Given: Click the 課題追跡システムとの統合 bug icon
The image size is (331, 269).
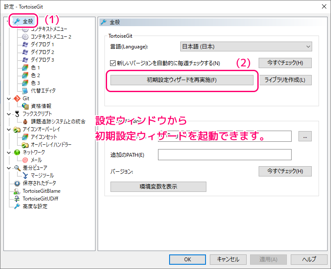Looking at the screenshot, I should (25, 122).
